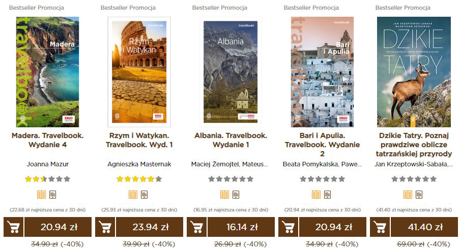Open the Bari i Apulia cover image
Viewport: 460px width, 249px height.
coord(322,72)
